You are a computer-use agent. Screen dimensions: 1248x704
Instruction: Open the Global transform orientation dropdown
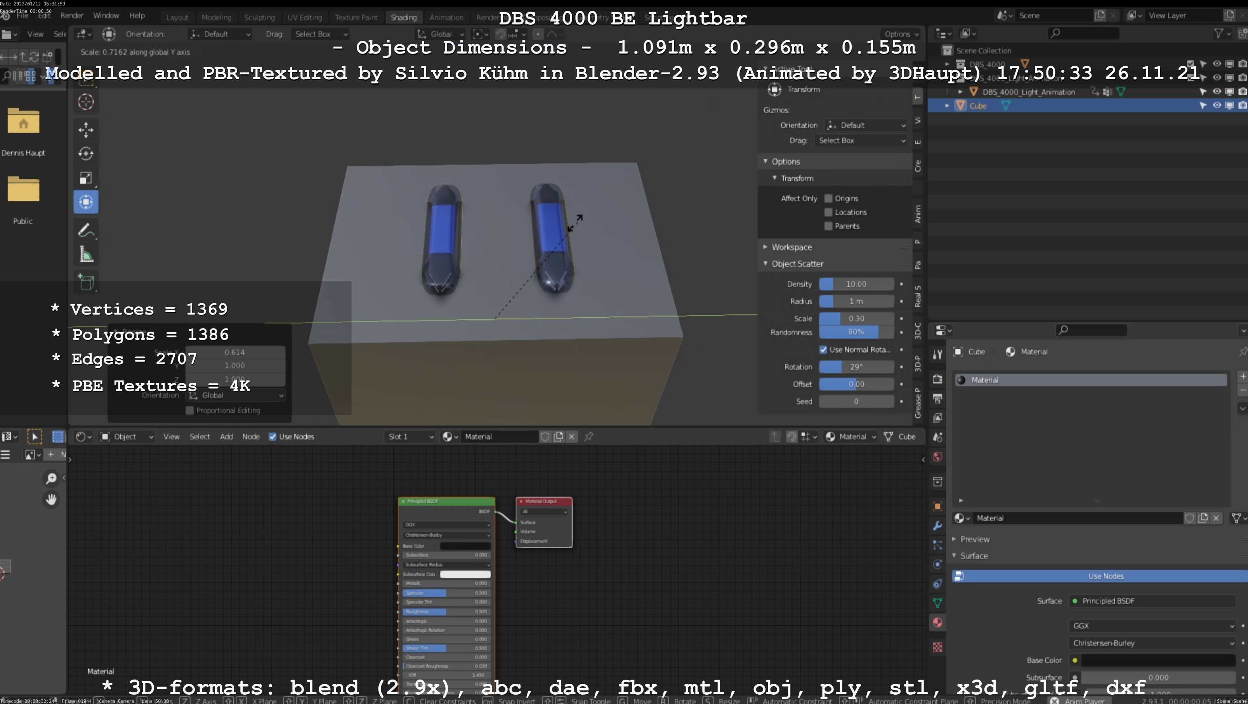coord(440,34)
